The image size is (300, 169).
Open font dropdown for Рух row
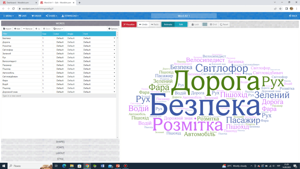click(x=114, y=57)
